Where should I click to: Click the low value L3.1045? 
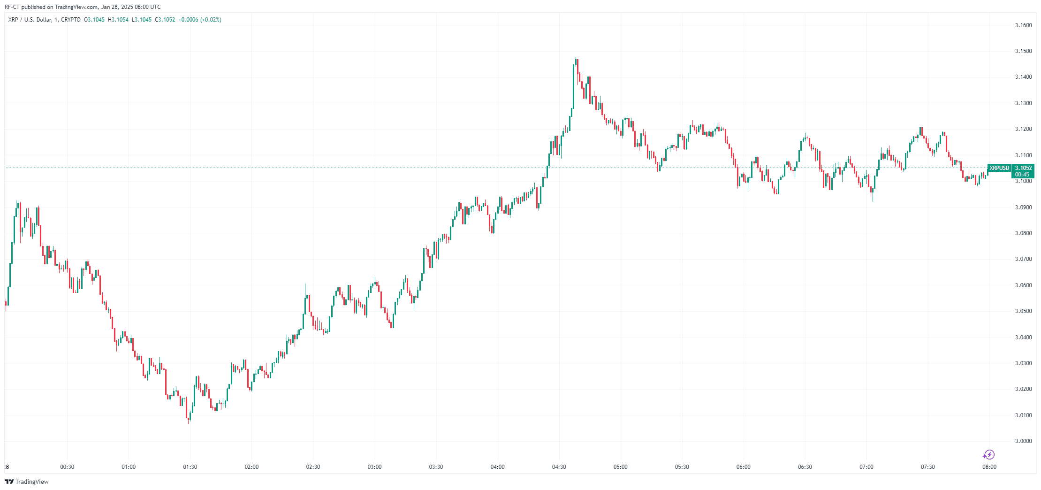[142, 20]
